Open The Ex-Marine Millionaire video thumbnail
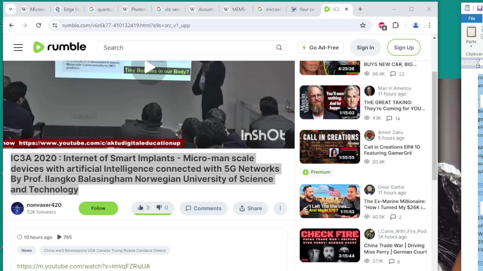Screen dimensions: 483x271 tap(330, 201)
